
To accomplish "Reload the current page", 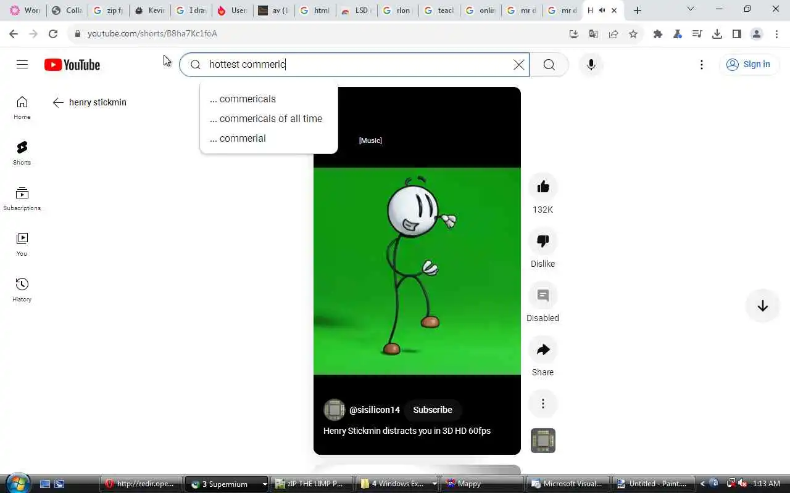I will click(x=53, y=34).
